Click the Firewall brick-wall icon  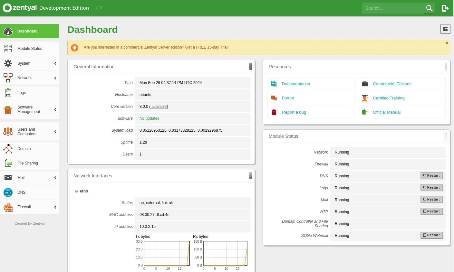(x=8, y=207)
